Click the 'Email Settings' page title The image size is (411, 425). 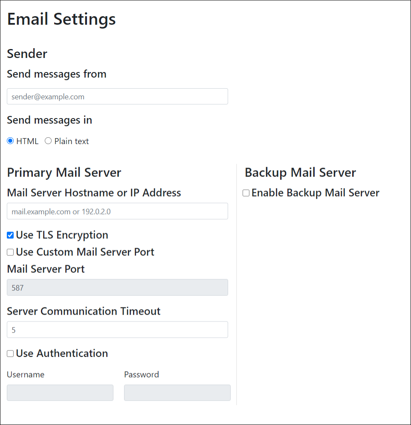[61, 19]
